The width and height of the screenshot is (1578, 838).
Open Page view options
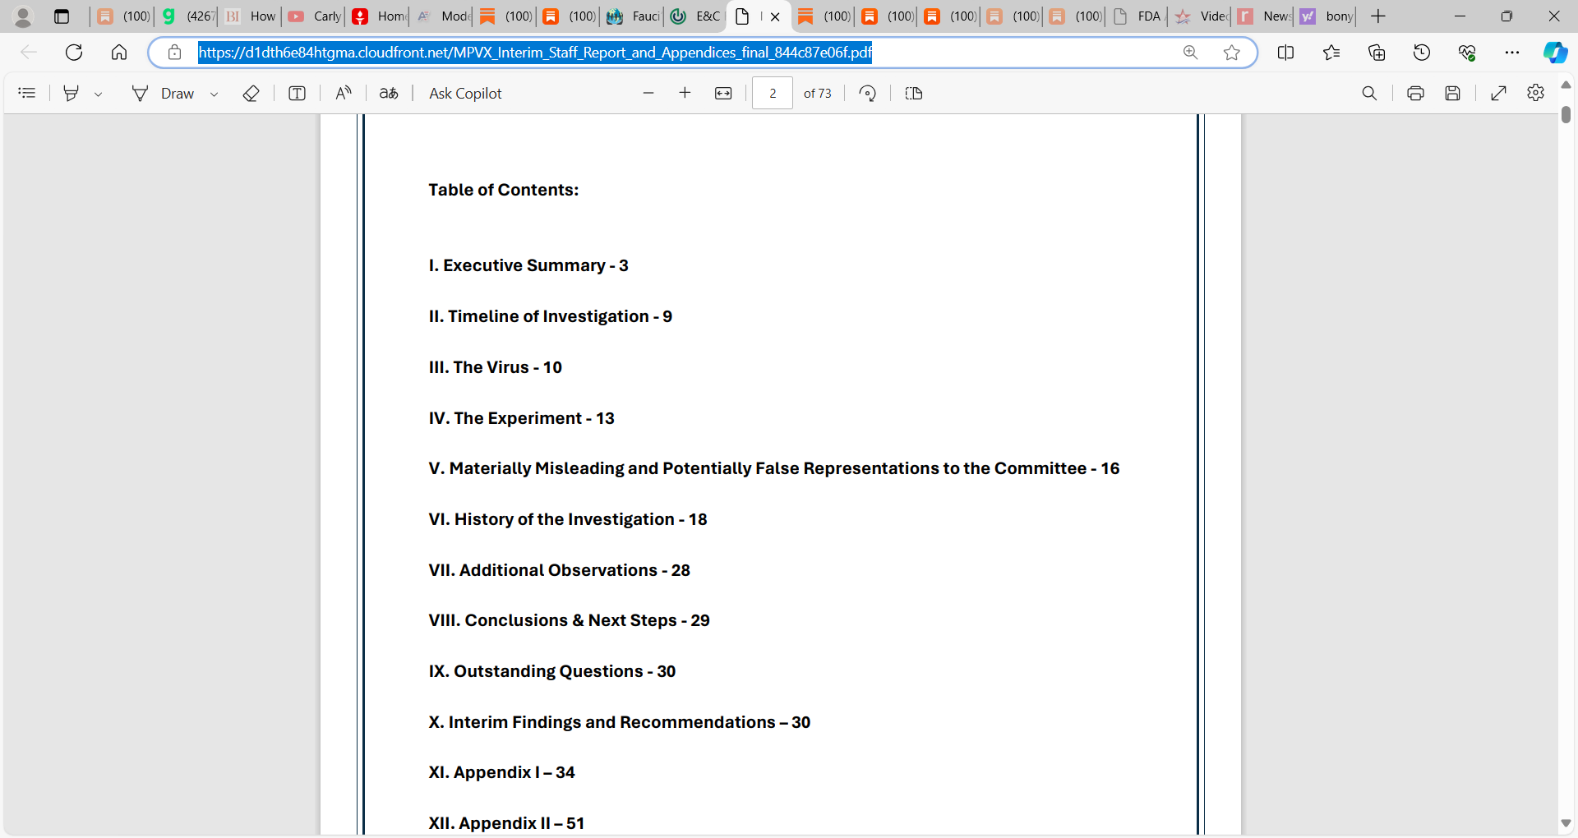[x=913, y=93]
